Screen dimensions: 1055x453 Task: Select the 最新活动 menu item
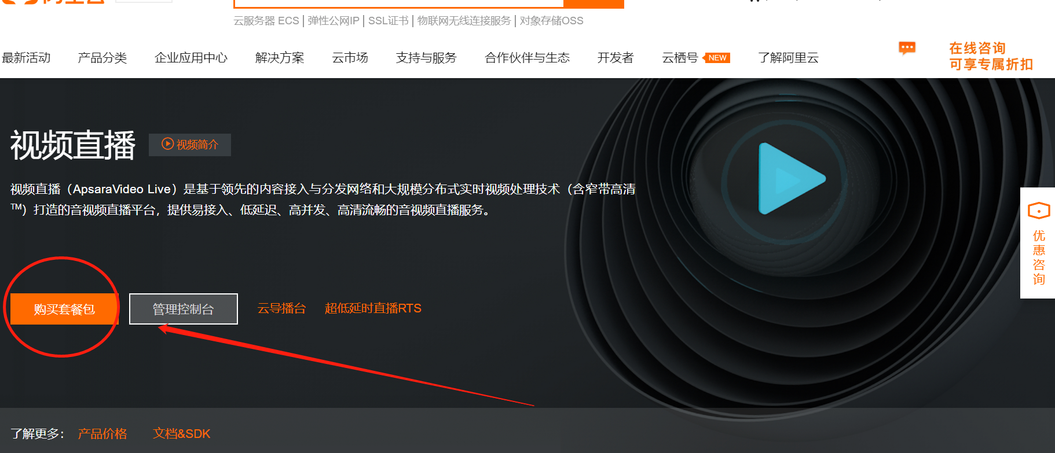(x=26, y=58)
